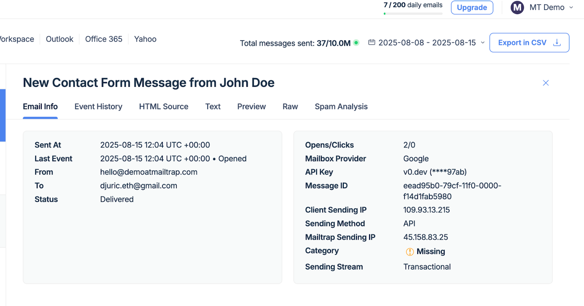This screenshot has height=306, width=584.
Task: Expand the MT Demo account dropdown
Action: 571,7
